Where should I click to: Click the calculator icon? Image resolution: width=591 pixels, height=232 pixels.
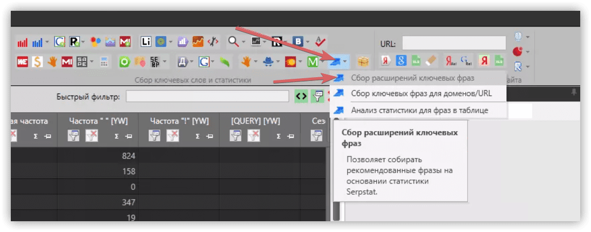point(104,62)
